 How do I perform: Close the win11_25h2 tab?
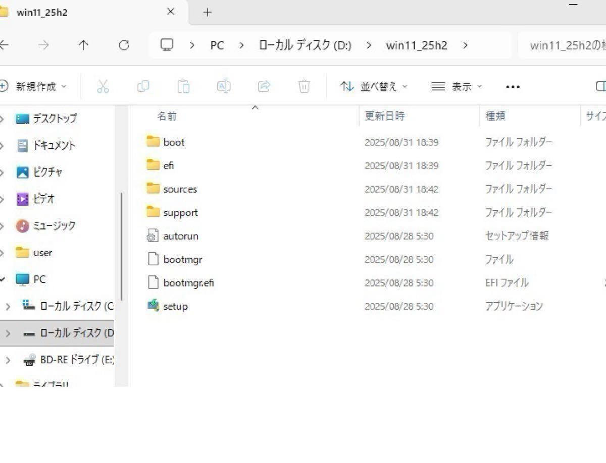coord(171,12)
